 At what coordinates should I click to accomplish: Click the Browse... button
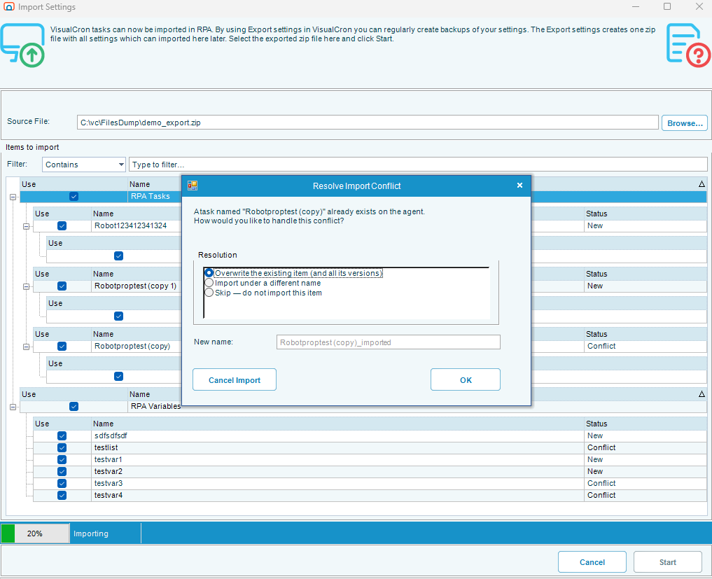click(684, 123)
